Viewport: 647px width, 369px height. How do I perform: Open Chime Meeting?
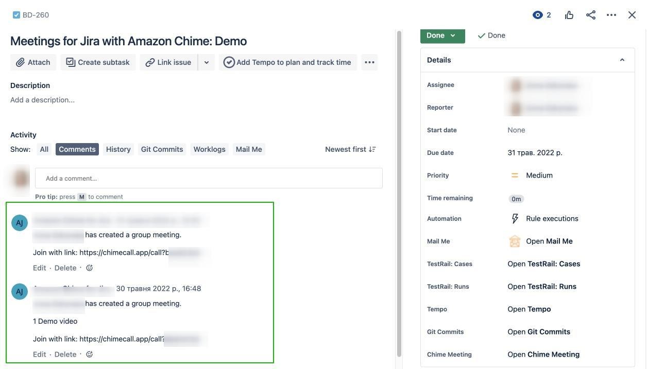click(x=543, y=355)
